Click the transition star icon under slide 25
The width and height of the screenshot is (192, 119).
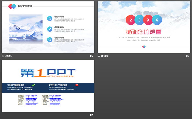[x=3, y=56]
